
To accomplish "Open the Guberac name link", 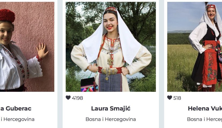I will coord(16,108).
